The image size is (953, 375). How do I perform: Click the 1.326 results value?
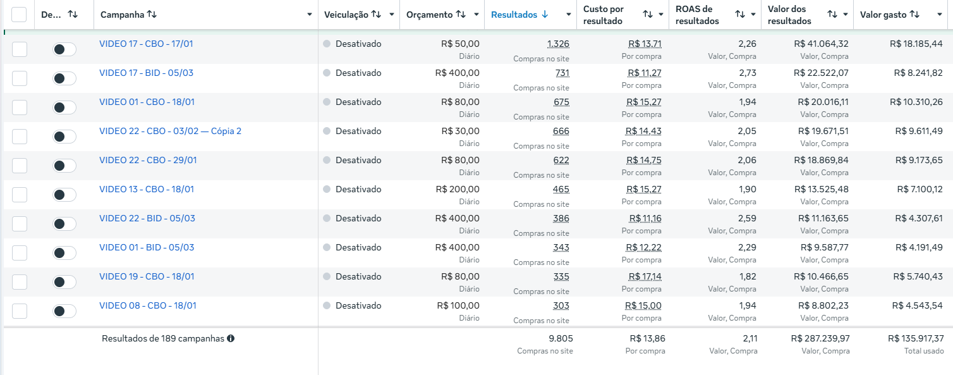pos(558,44)
